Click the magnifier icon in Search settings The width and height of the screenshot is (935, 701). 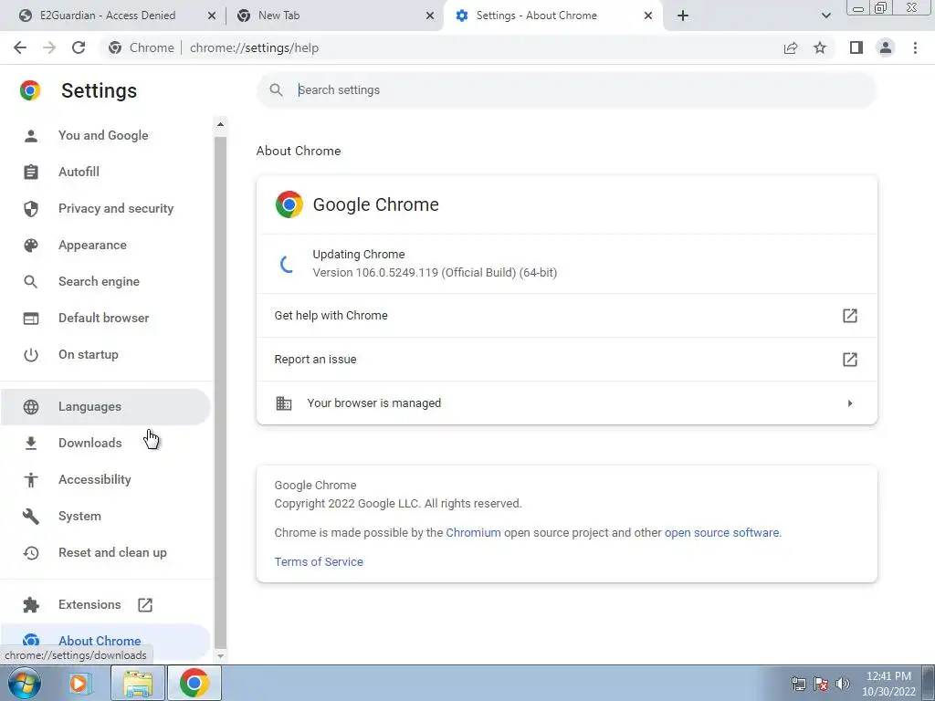click(276, 90)
